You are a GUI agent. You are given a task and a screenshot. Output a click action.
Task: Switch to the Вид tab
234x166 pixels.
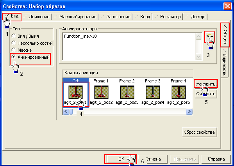[x=12, y=16]
